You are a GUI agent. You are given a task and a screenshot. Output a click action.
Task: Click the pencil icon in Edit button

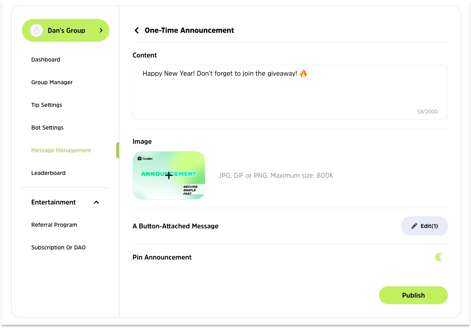[414, 226]
